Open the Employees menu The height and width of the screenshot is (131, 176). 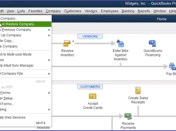(109, 11)
